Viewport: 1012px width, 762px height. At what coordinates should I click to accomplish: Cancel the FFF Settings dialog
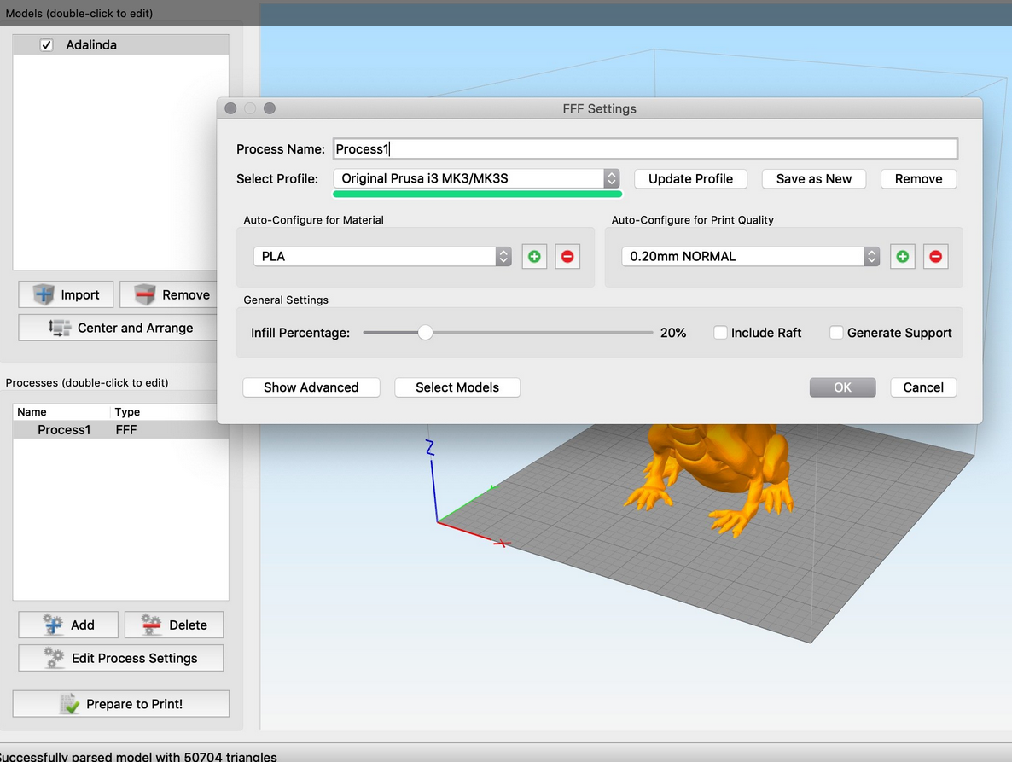coord(923,387)
